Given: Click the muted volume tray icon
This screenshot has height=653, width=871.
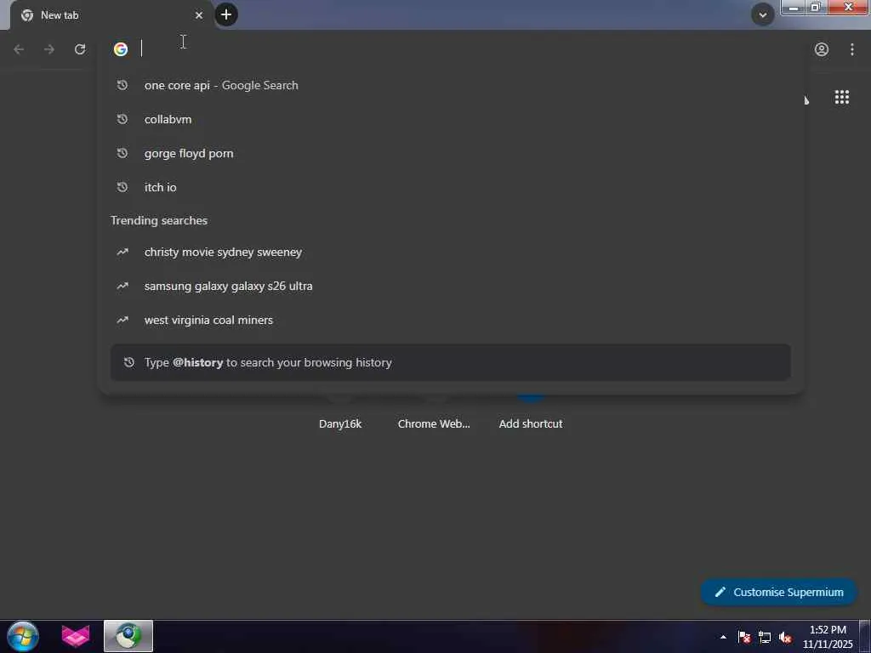Looking at the screenshot, I should (785, 638).
